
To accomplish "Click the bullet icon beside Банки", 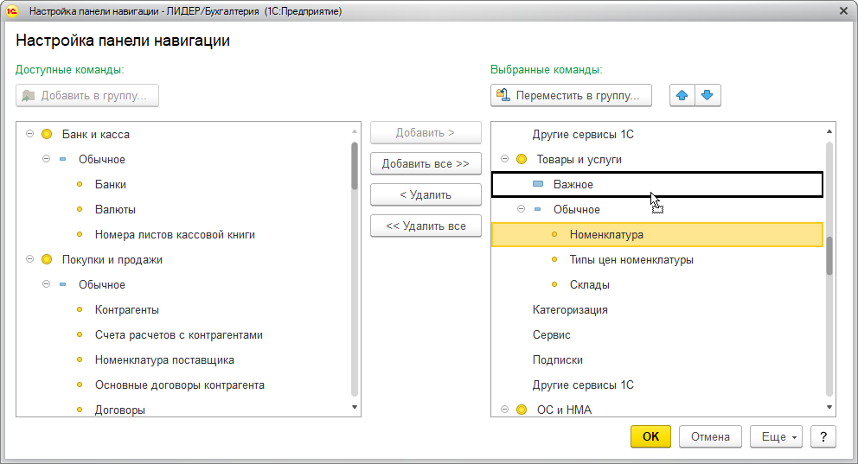I will (x=80, y=184).
